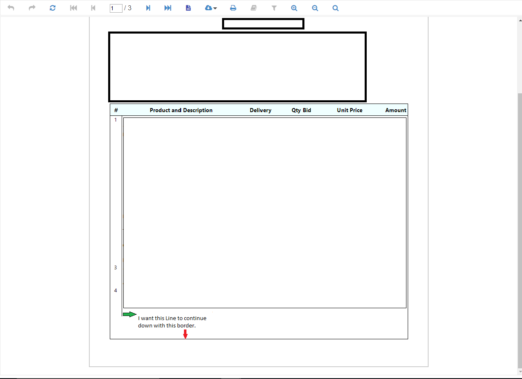Click the current page number field
This screenshot has width=522, height=379.
click(116, 8)
